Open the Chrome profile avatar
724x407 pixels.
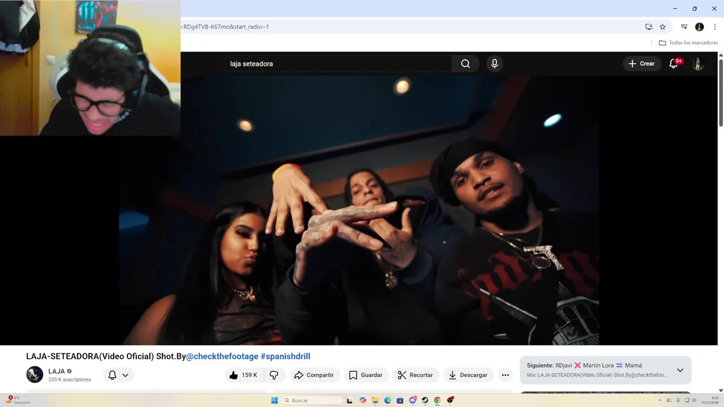pos(700,27)
